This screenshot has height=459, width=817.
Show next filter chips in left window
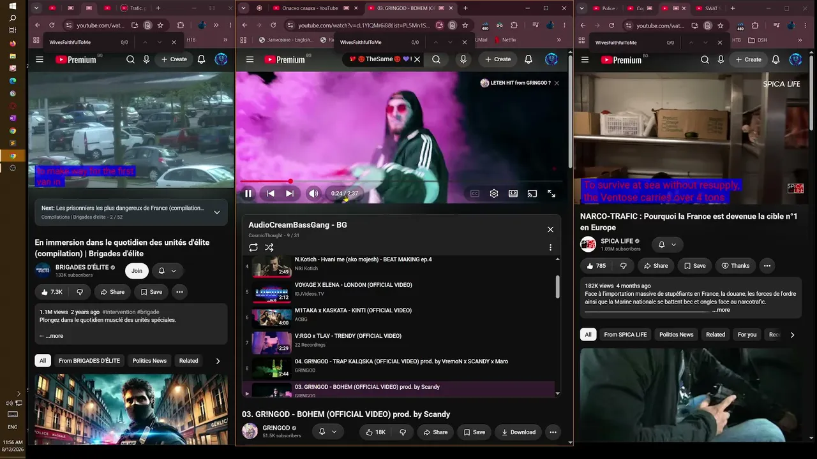(218, 361)
